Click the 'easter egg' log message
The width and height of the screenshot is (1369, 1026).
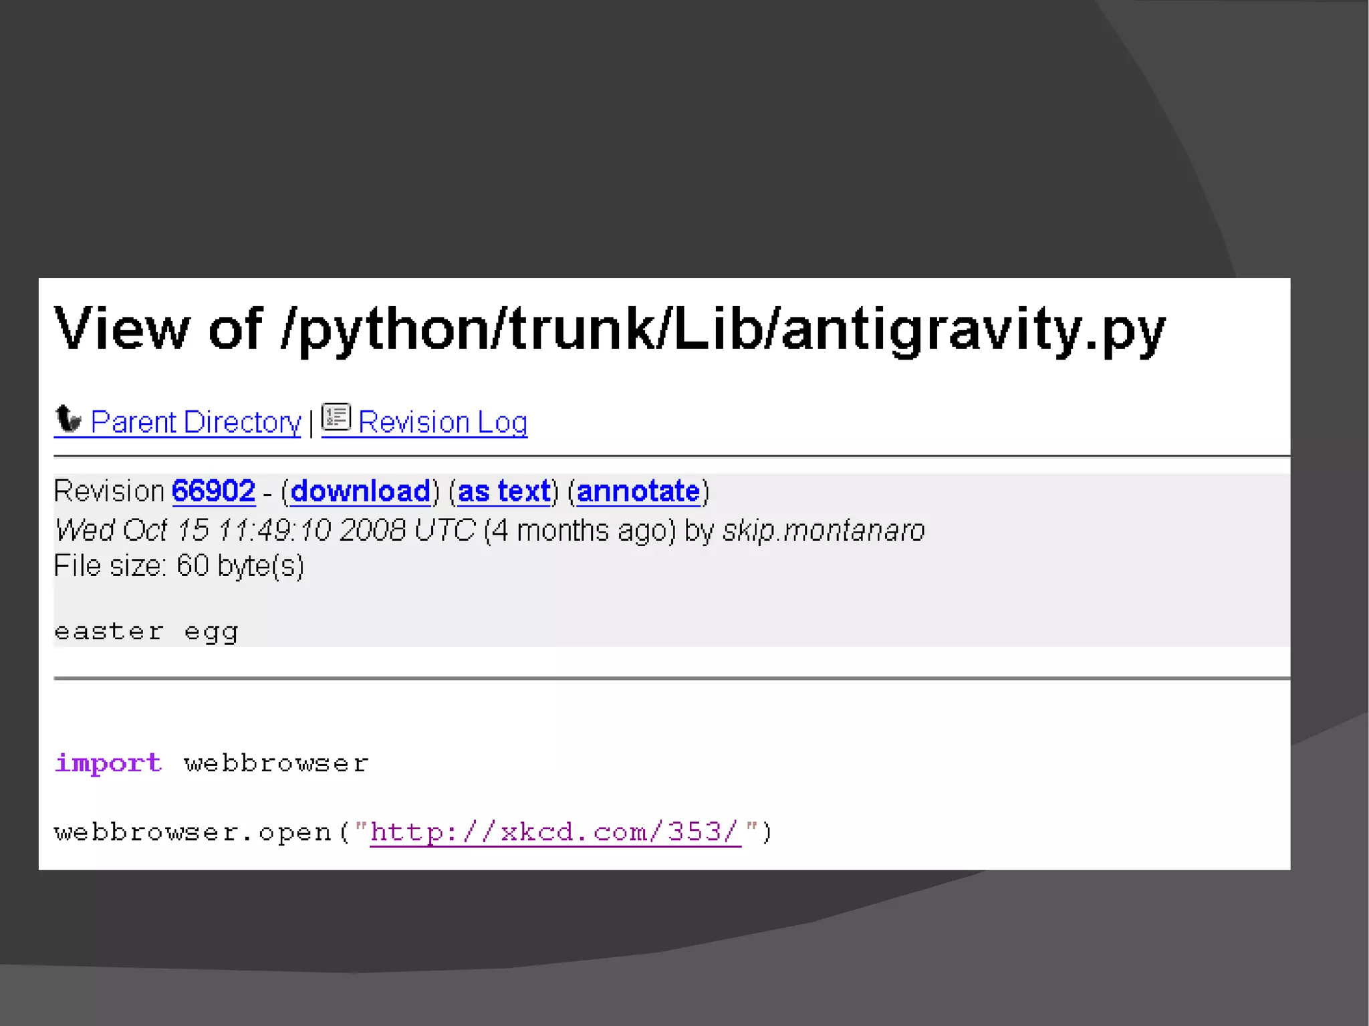(x=146, y=632)
